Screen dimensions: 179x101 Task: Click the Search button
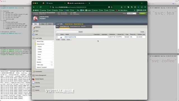(x=81, y=32)
